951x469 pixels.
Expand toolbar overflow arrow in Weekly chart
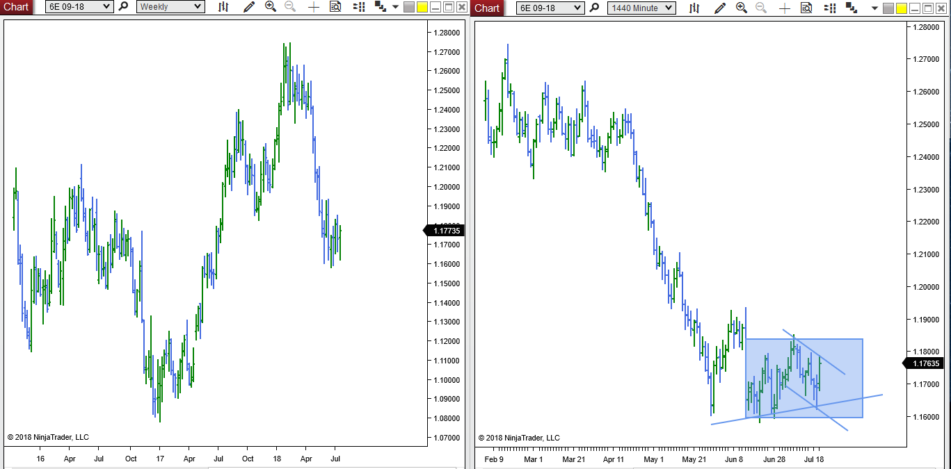pos(395,7)
